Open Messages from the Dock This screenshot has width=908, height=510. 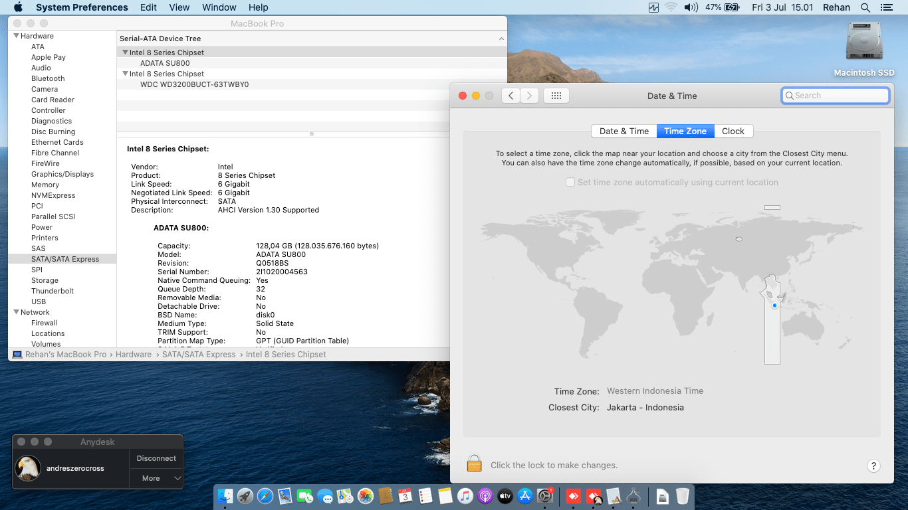(x=325, y=495)
